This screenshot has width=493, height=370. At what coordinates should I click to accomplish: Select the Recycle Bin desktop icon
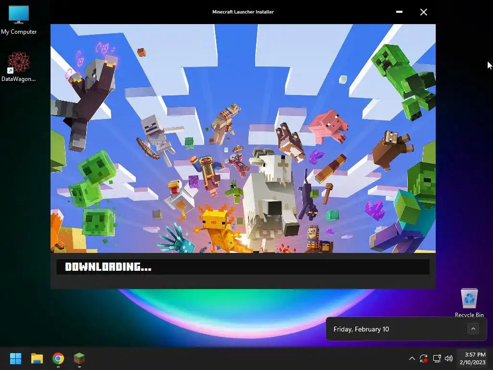click(469, 303)
